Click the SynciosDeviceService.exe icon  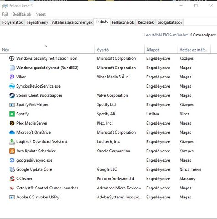point(12,86)
